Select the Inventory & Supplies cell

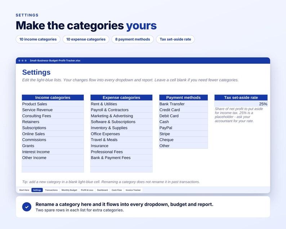pos(121,128)
